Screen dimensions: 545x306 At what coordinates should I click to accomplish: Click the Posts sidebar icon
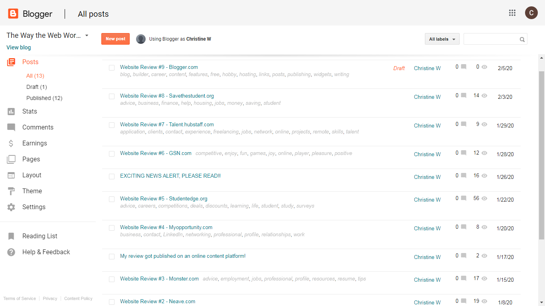pyautogui.click(x=11, y=62)
